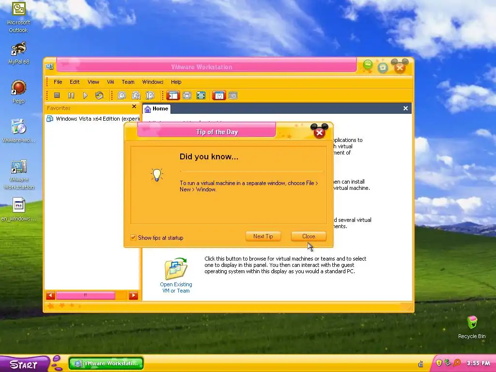This screenshot has width=496, height=372.
Task: Click the Power Off stop icon
Action: [x=57, y=95]
